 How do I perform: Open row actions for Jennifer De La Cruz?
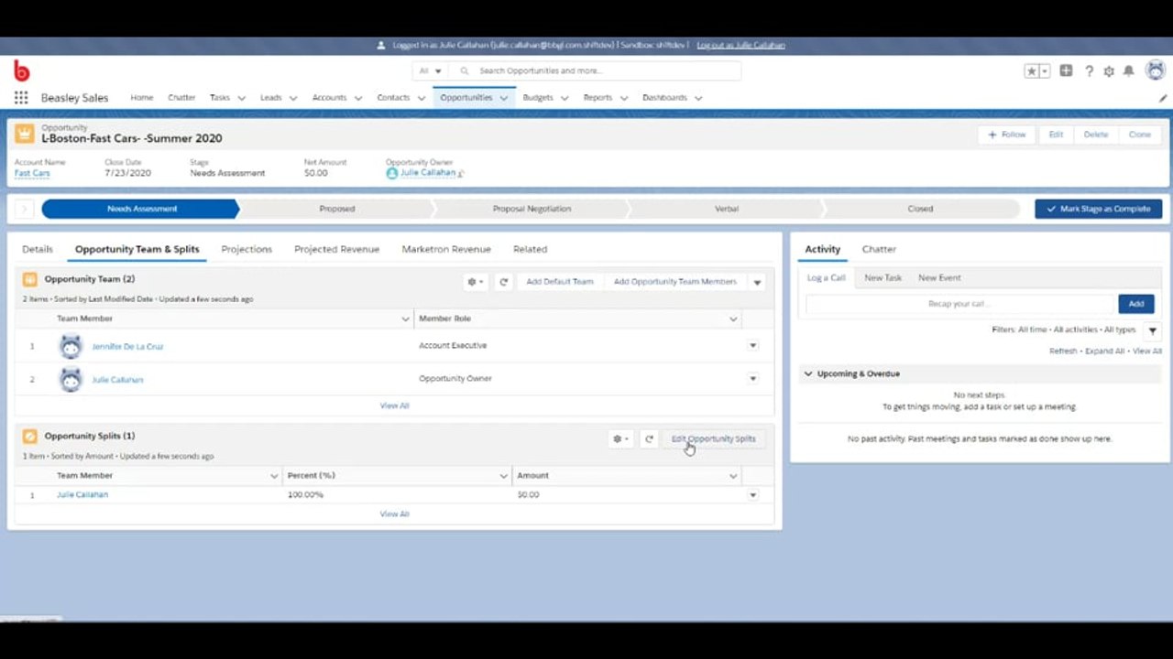[753, 346]
